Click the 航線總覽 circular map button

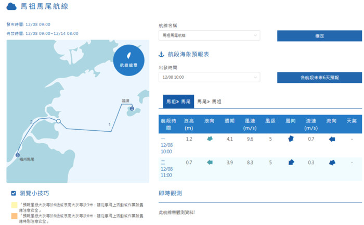coord(128,60)
